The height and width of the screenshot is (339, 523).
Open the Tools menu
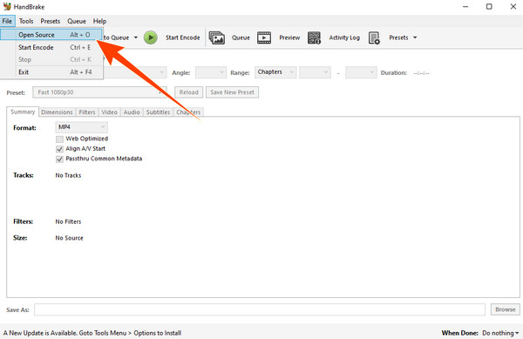coord(26,21)
